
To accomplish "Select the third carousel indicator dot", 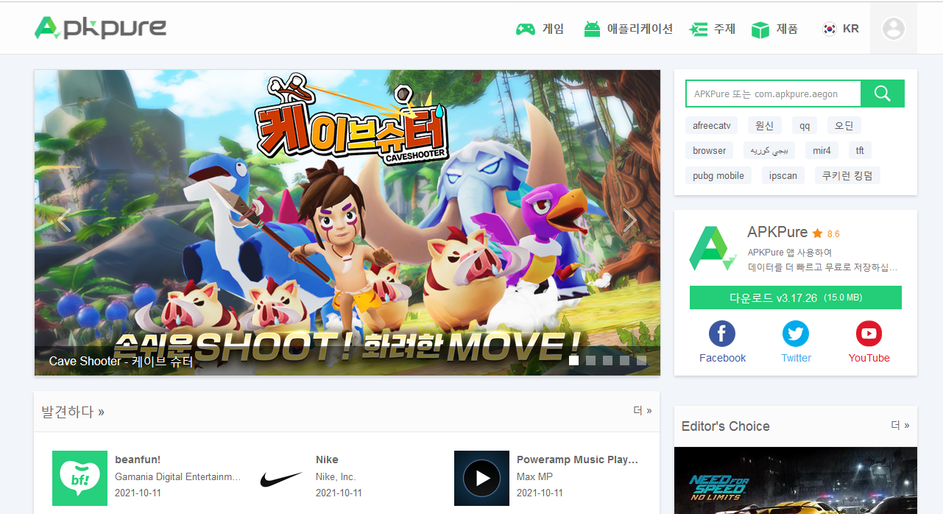I will pos(607,361).
